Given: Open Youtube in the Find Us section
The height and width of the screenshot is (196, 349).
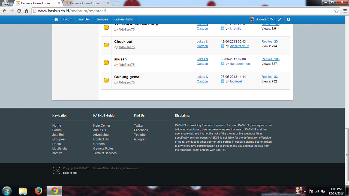Looking at the screenshot, I should [x=140, y=135].
